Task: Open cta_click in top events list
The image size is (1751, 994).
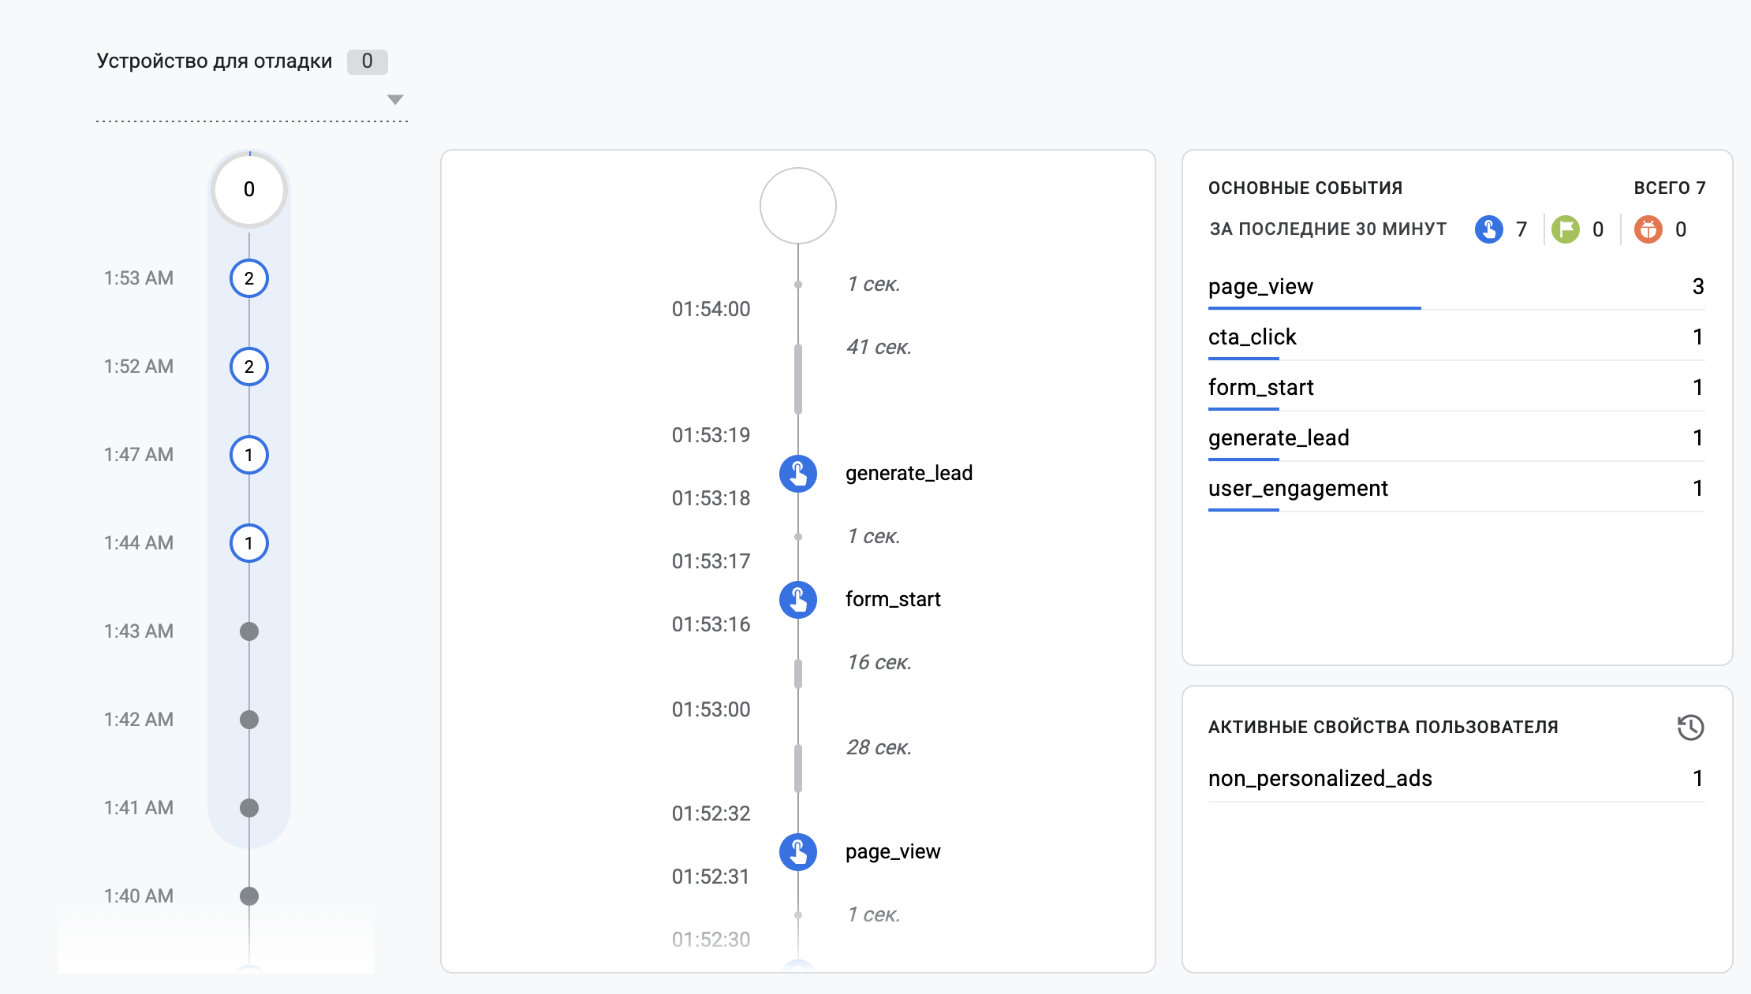Action: [x=1457, y=337]
